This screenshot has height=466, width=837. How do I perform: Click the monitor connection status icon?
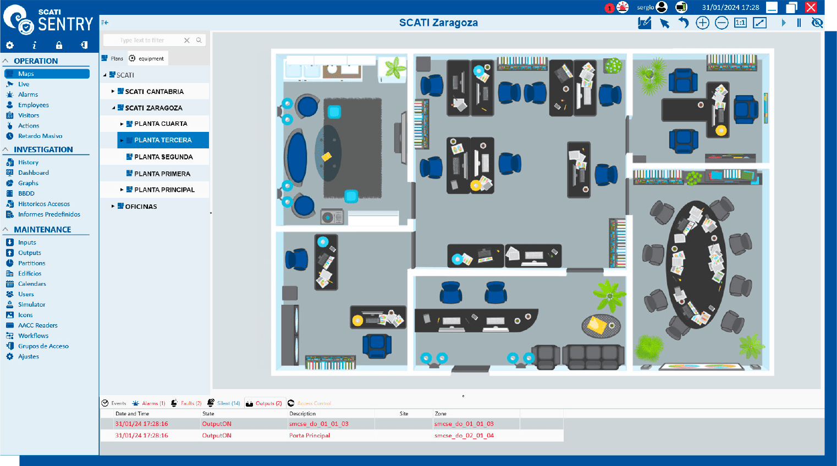(681, 7)
